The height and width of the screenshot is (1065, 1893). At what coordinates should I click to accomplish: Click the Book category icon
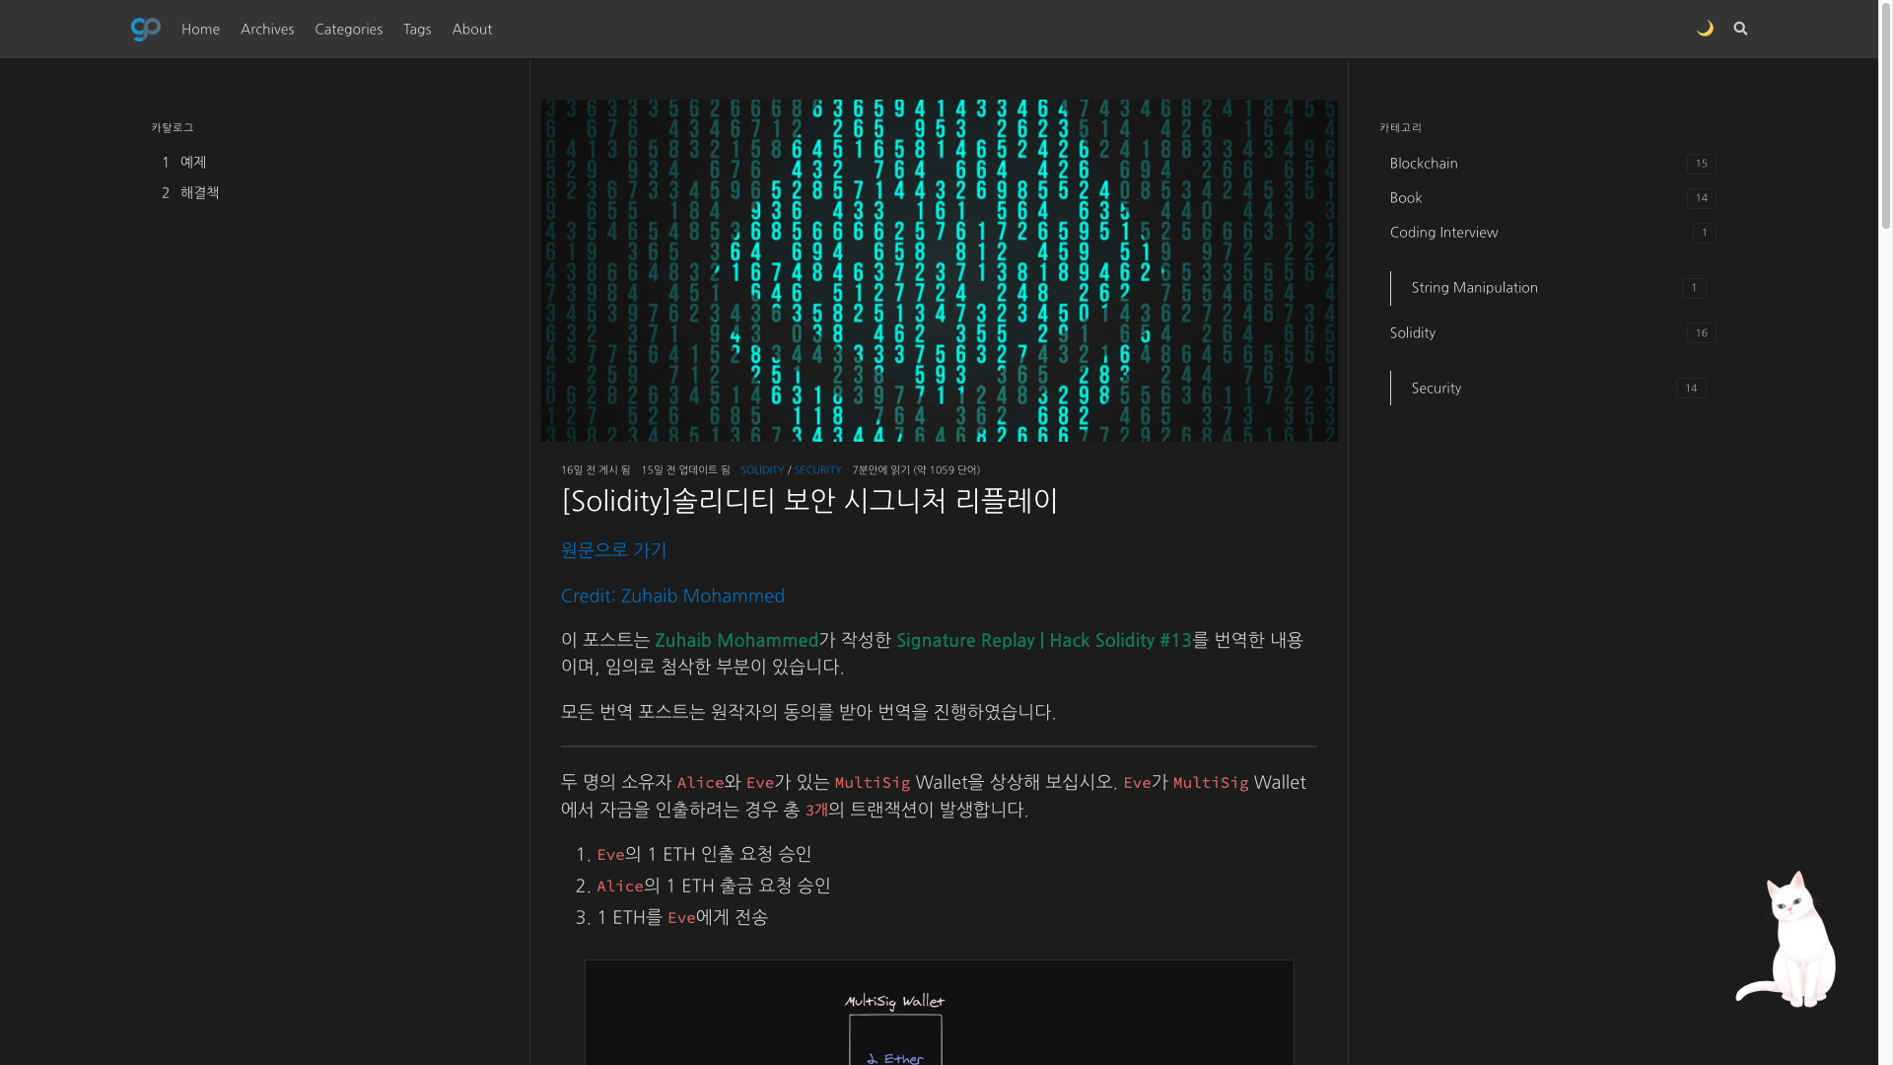(x=1405, y=197)
